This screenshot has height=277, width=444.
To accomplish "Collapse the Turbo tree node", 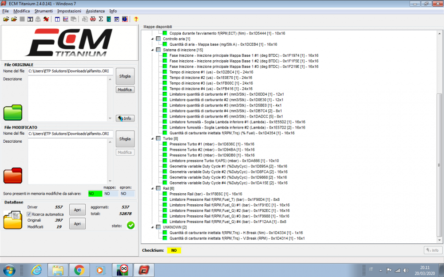I will click(x=152, y=139).
